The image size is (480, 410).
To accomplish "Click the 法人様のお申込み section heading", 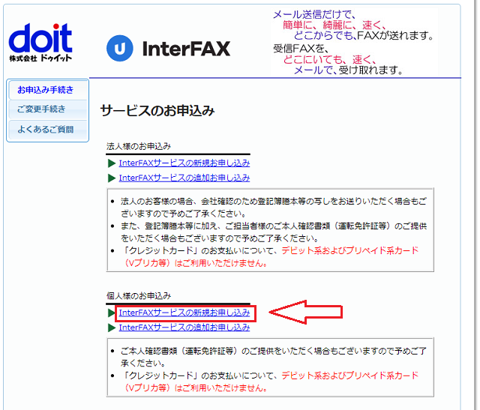I will coord(138,147).
